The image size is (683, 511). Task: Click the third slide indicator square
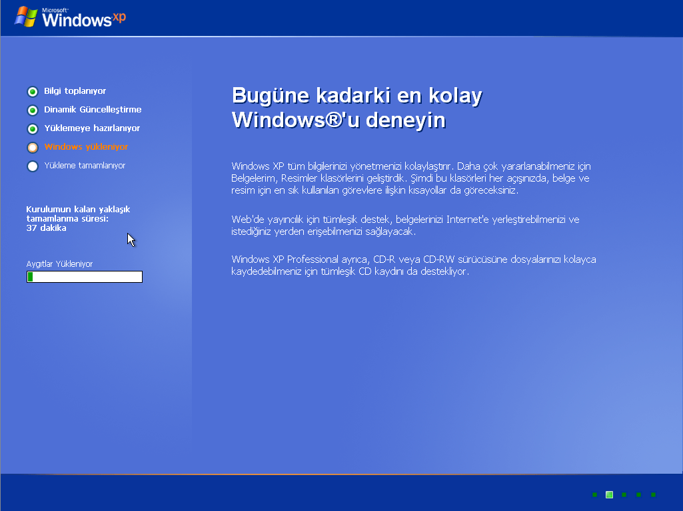[624, 494]
